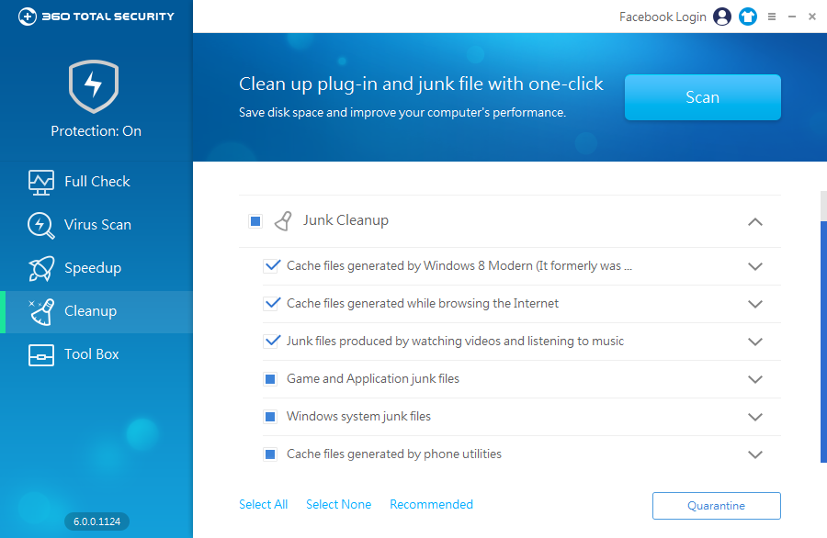Screen dimensions: 827x538
Task: Click Select None link
Action: click(x=338, y=504)
